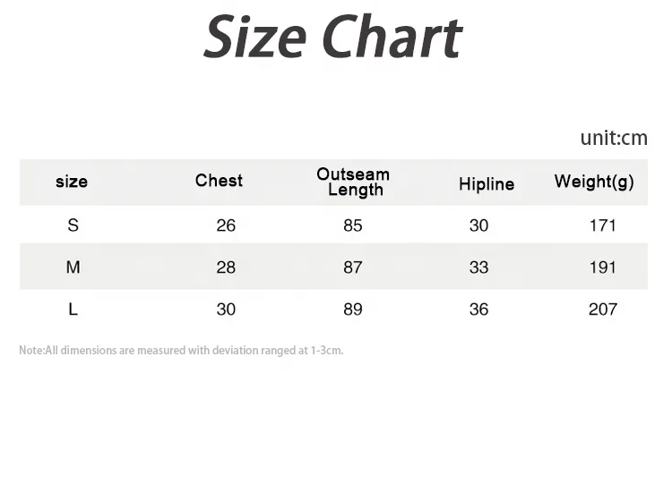Click the Outseam Length column header

click(353, 182)
